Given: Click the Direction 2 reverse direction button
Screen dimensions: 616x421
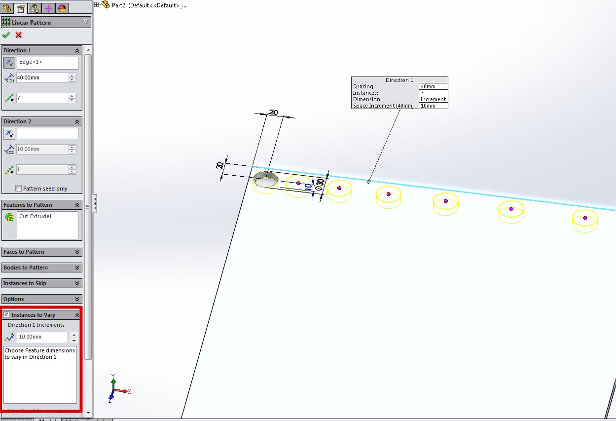Looking at the screenshot, I should (x=9, y=134).
